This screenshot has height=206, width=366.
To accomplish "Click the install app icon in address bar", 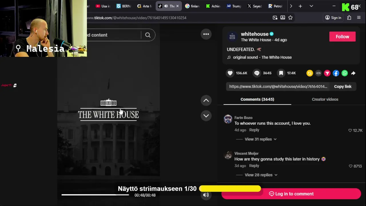I will coord(283,18).
